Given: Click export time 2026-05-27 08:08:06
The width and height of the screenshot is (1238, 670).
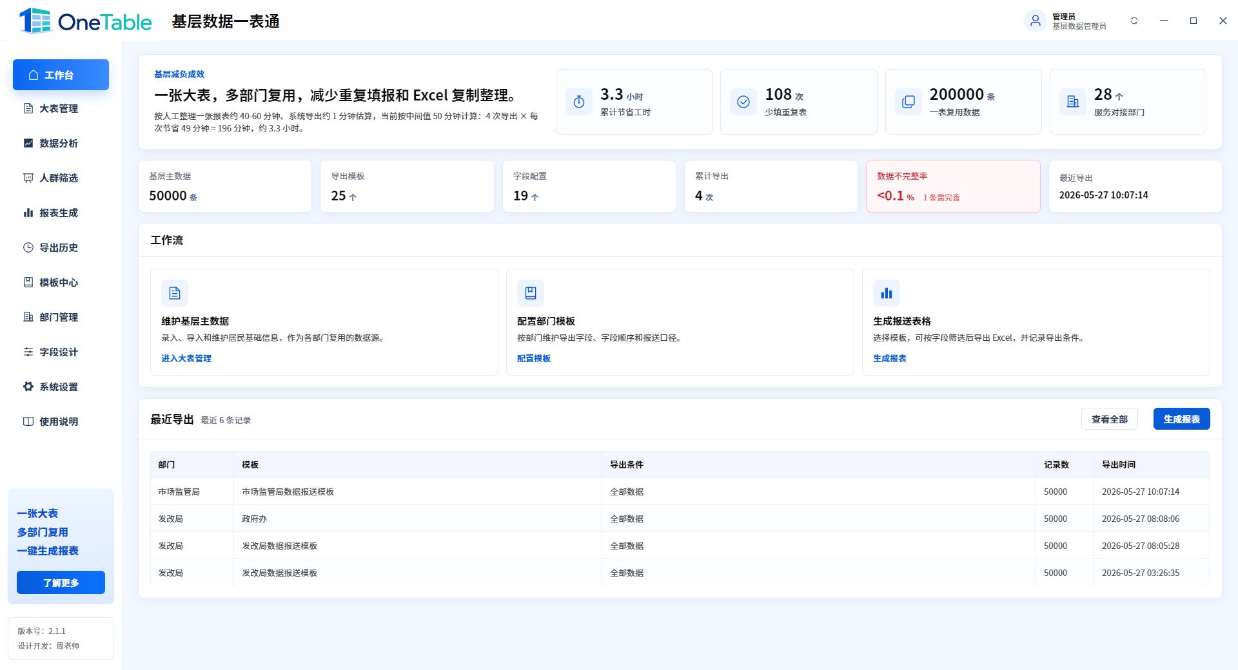Looking at the screenshot, I should (x=1141, y=519).
